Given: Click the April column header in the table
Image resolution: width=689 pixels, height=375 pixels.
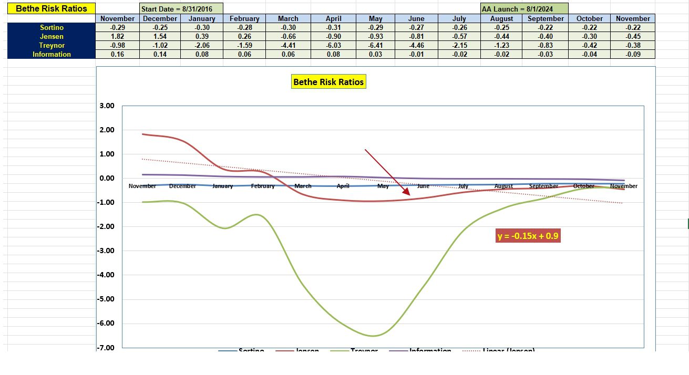Looking at the screenshot, I should [333, 18].
